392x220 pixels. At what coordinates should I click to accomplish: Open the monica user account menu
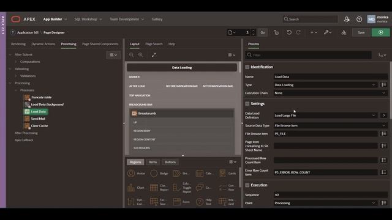point(378,19)
